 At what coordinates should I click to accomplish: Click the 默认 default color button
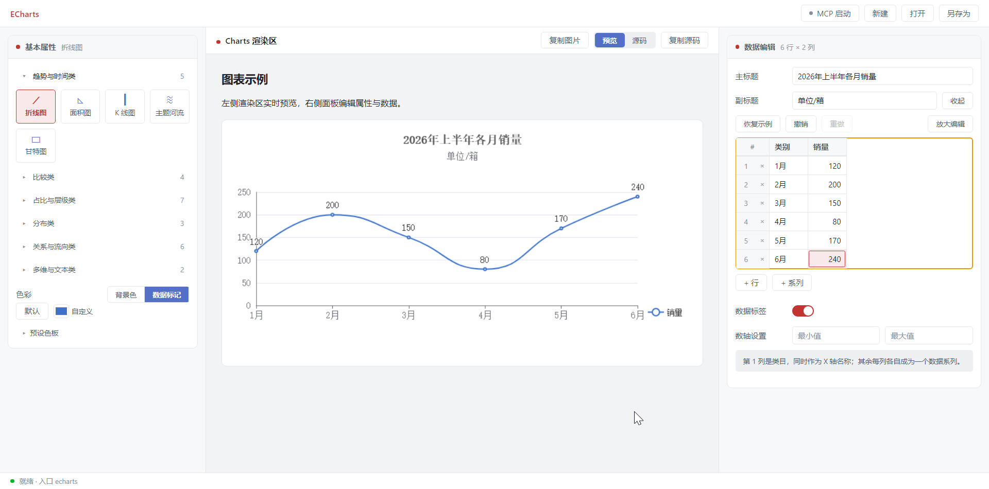pyautogui.click(x=32, y=311)
